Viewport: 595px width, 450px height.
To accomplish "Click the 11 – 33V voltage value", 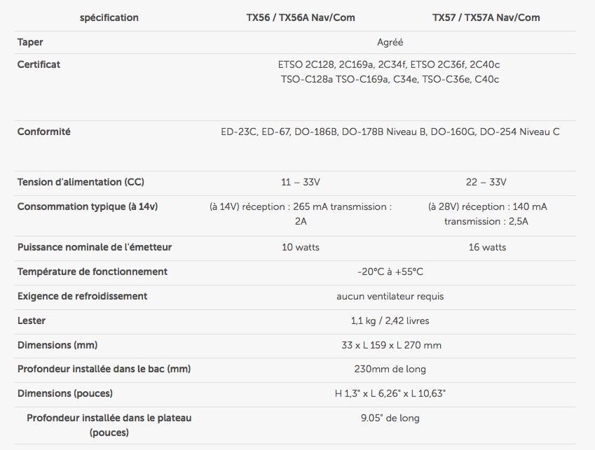I will 301,182.
